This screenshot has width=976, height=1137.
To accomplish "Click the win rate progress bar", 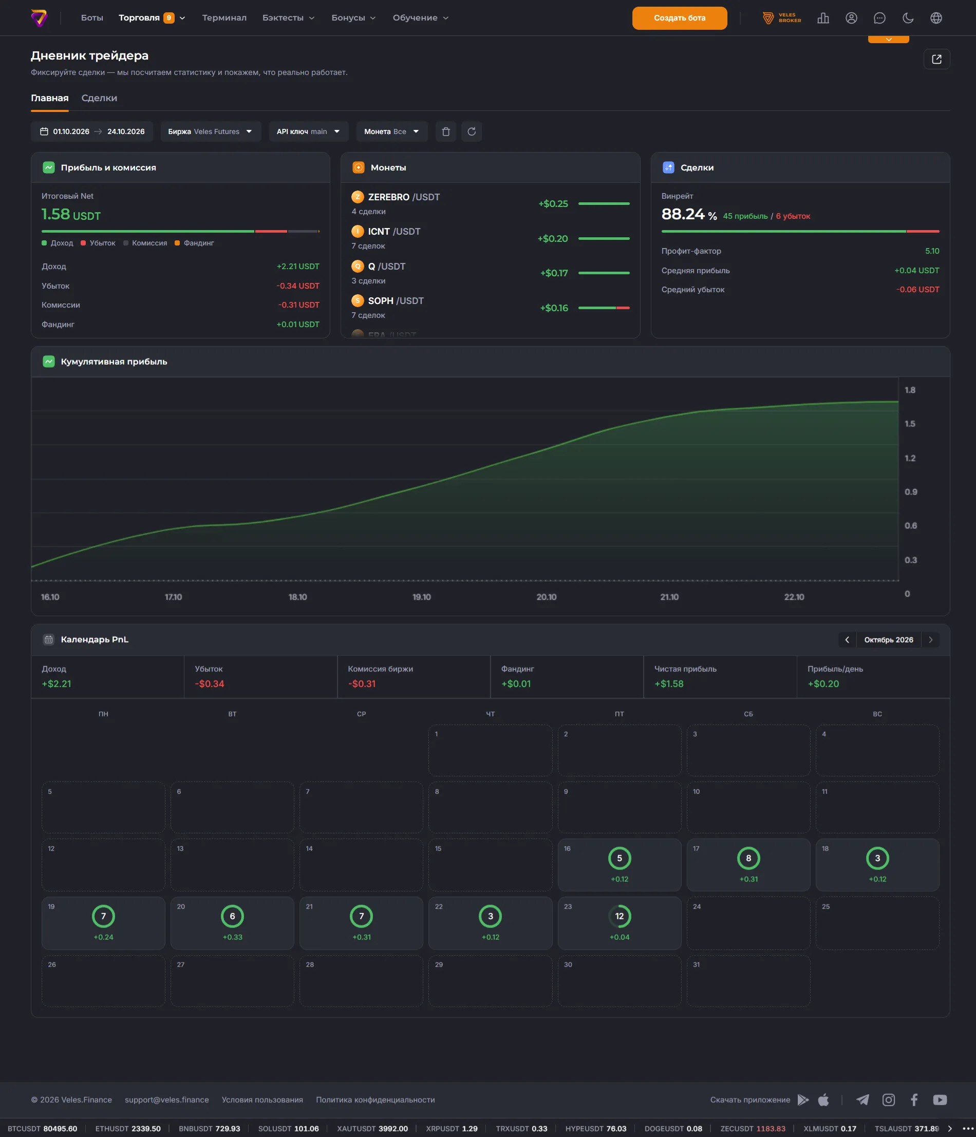I will [800, 232].
